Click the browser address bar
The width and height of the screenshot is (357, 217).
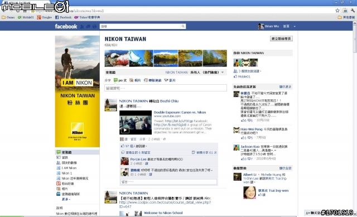pyautogui.click(x=182, y=11)
